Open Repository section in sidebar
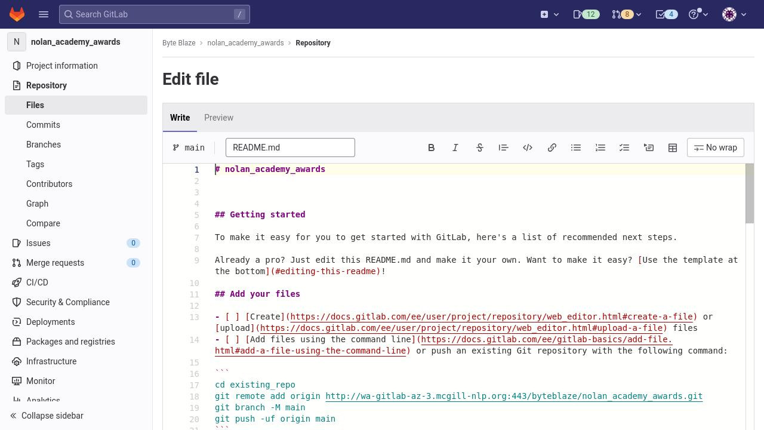The image size is (764, 430). (76, 85)
